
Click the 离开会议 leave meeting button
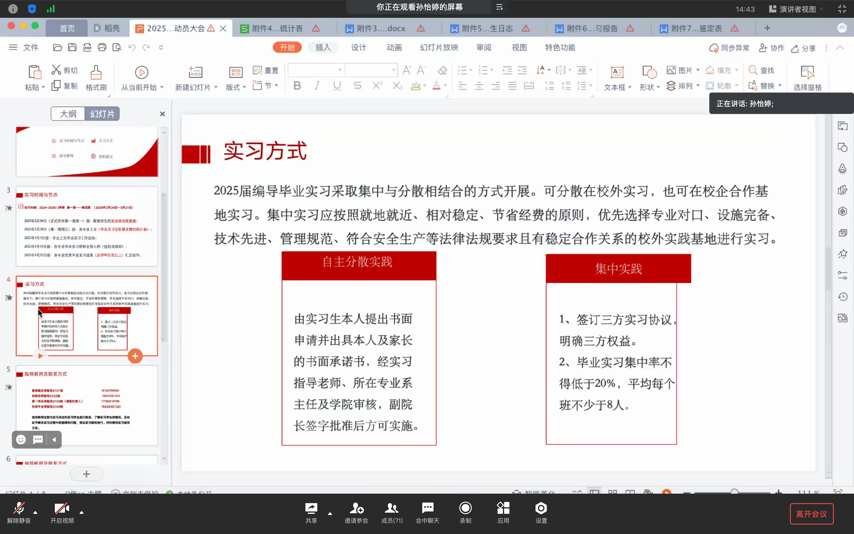tap(811, 514)
